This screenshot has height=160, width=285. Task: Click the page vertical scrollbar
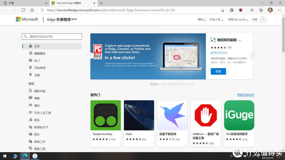point(283,34)
